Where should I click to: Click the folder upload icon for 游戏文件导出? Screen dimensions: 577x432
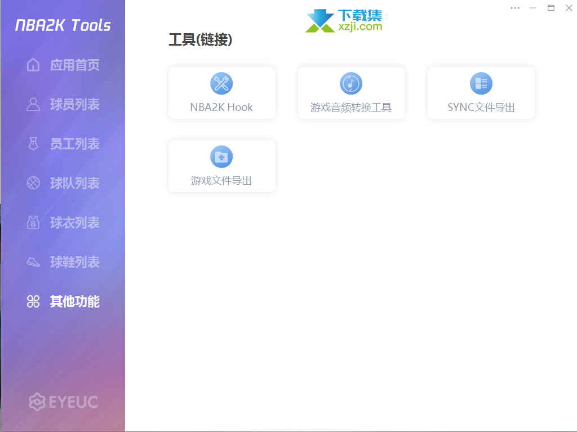[221, 157]
